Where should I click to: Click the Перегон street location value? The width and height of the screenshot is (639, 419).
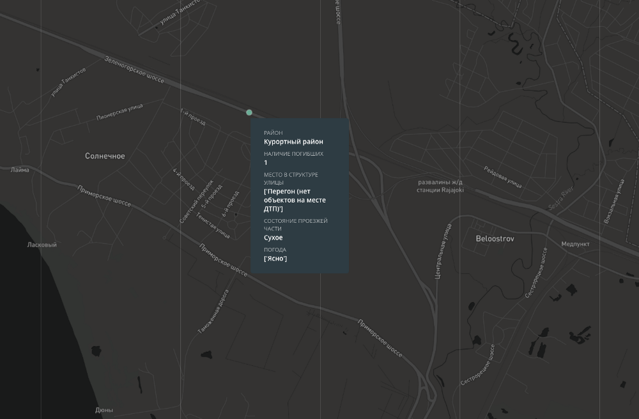tap(295, 200)
